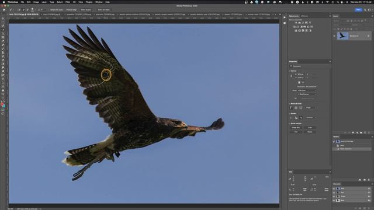Toggle Enhance Edge checkbox

click(x=71, y=10)
